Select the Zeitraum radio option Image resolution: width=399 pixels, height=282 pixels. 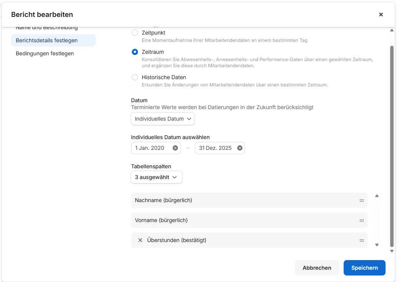135,52
